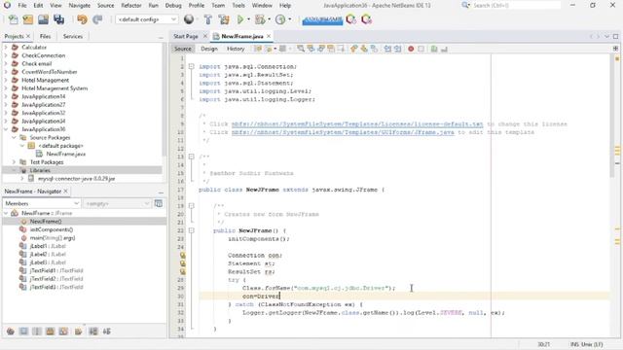The image size is (623, 350).
Task: Expand the mysql-connector-java jar node
Action: click(x=21, y=179)
